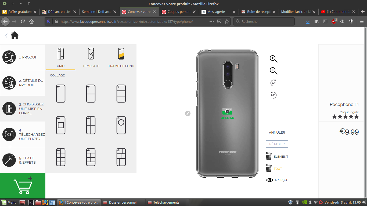Viewport: 367px width, 206px height.
Task: Click the five-star rating
Action: pos(345,117)
